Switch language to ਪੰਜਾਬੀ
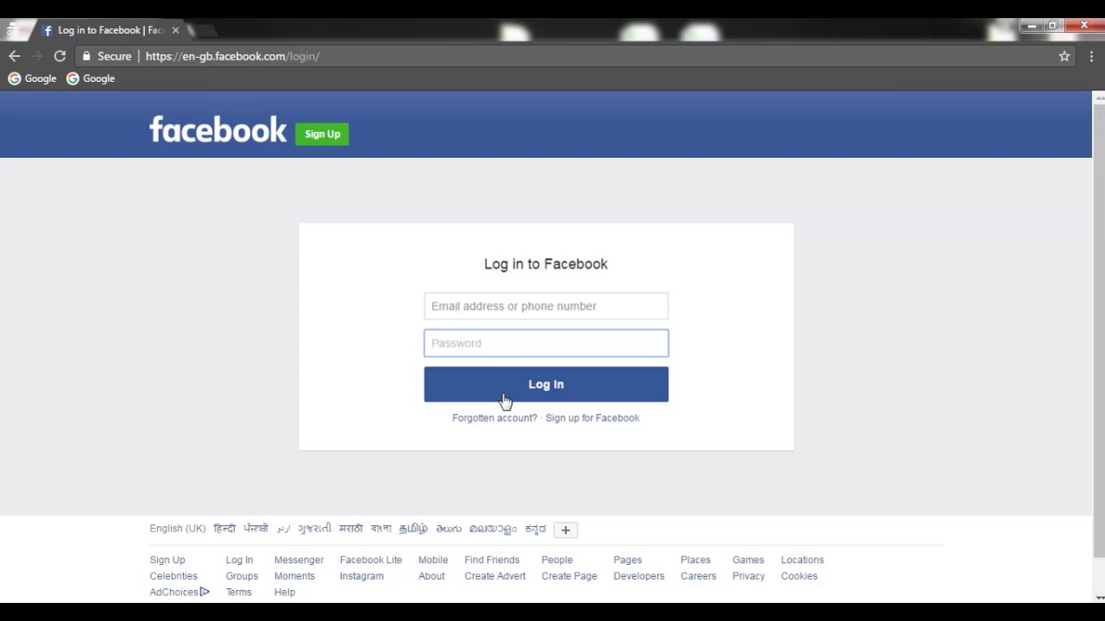1105x621 pixels. pyautogui.click(x=256, y=529)
